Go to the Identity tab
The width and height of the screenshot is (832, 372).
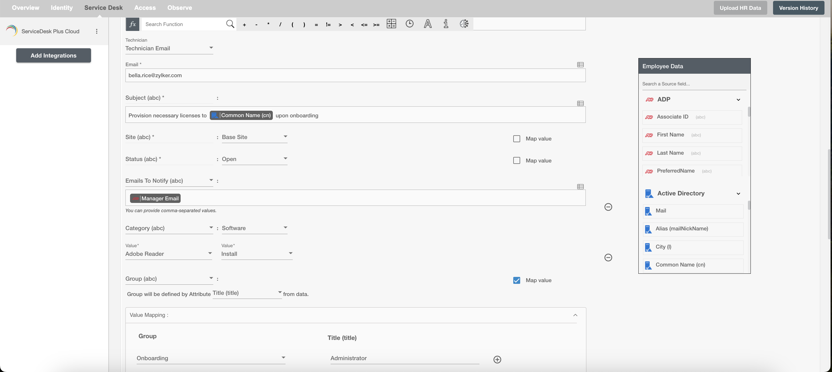tap(62, 8)
